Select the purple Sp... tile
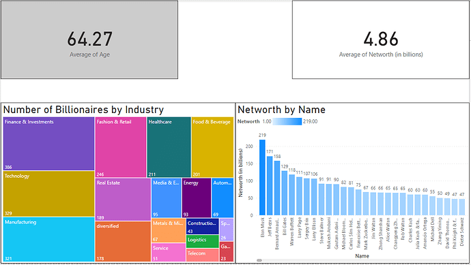 227,230
